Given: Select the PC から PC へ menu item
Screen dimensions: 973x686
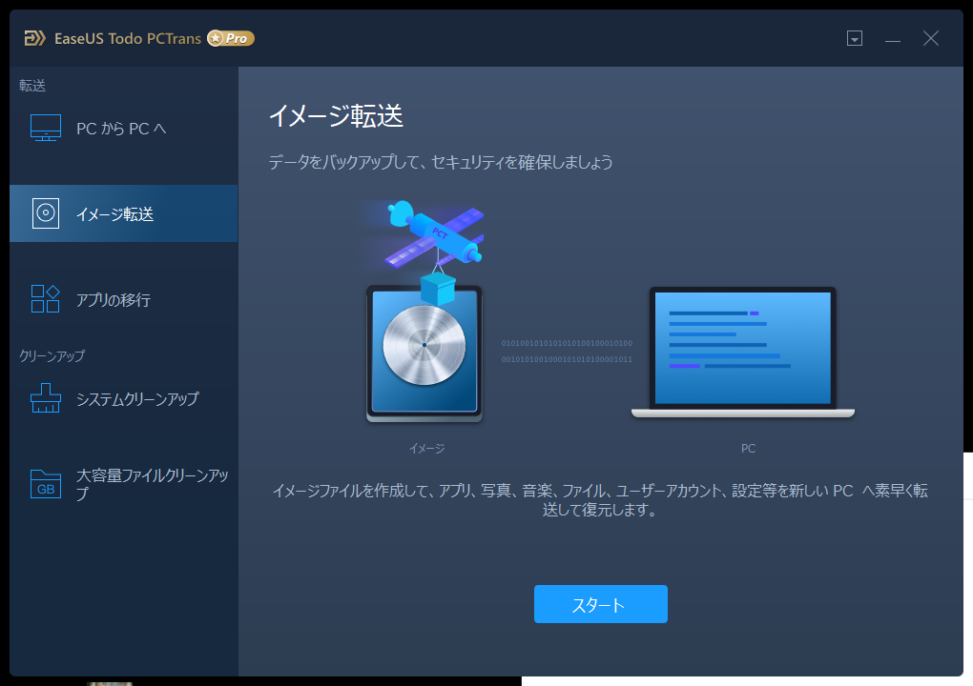Looking at the screenshot, I should click(123, 129).
